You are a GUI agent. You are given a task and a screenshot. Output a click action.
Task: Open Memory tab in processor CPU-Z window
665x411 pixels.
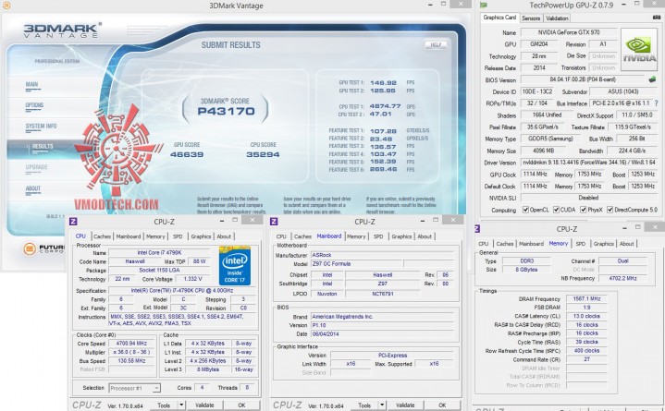[155, 236]
